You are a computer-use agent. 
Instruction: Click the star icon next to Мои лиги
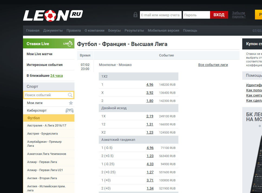click(71, 103)
